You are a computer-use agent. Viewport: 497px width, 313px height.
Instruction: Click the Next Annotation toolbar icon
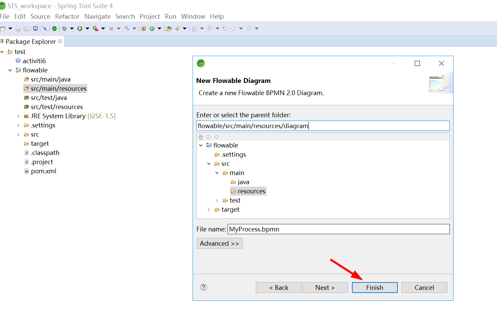click(x=194, y=29)
